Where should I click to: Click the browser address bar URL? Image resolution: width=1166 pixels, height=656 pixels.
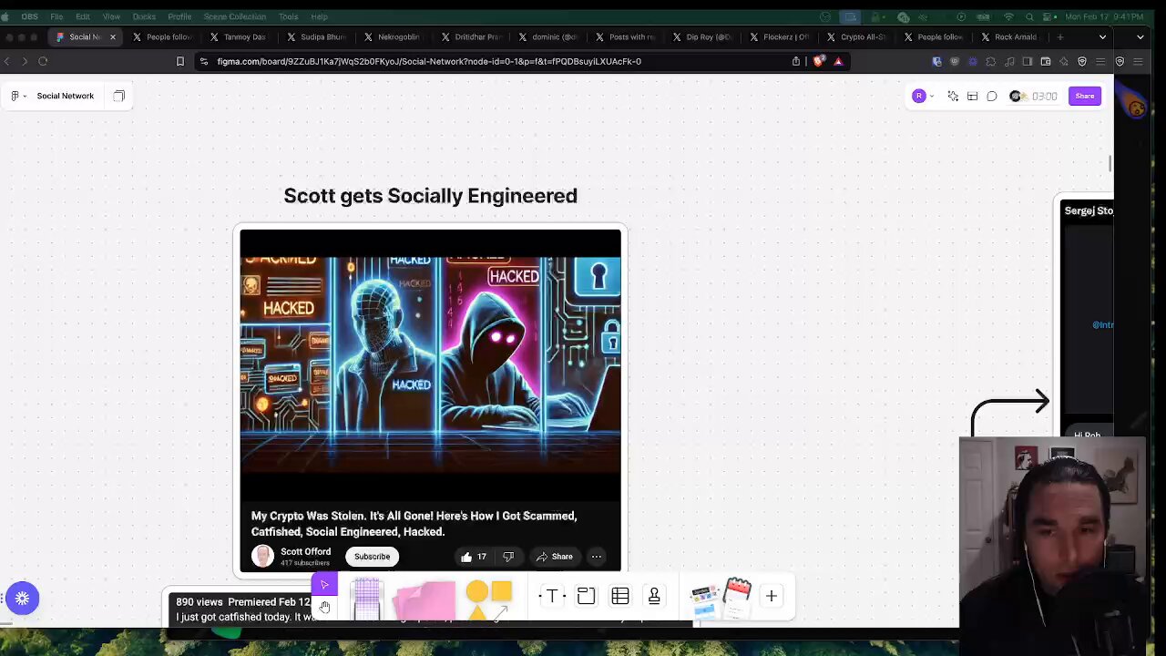pyautogui.click(x=429, y=61)
